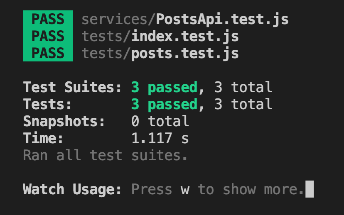Select the "1.117 s" duration value
This screenshot has height=215, width=344.
pos(160,138)
